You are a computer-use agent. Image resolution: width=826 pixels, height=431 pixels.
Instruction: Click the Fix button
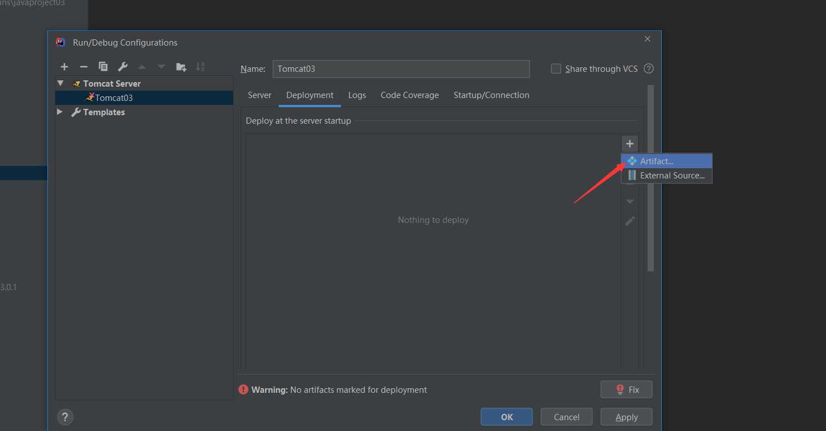tap(626, 390)
